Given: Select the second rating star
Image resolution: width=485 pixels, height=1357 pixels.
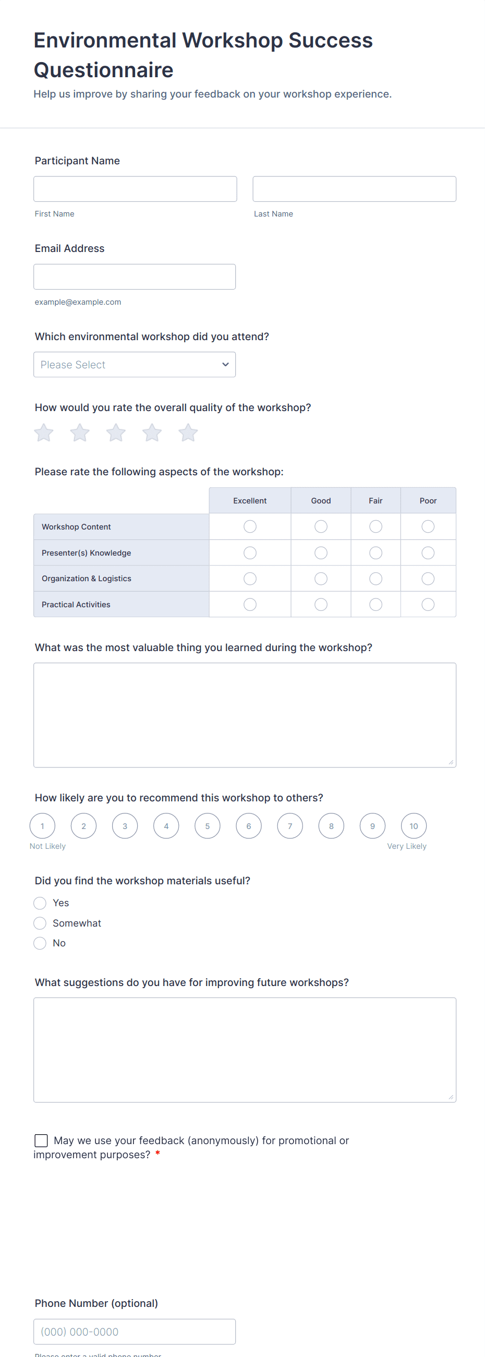Looking at the screenshot, I should [x=80, y=433].
